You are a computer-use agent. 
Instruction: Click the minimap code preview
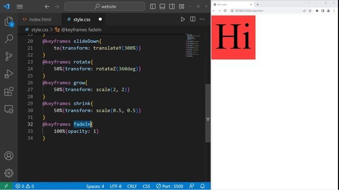193,46
